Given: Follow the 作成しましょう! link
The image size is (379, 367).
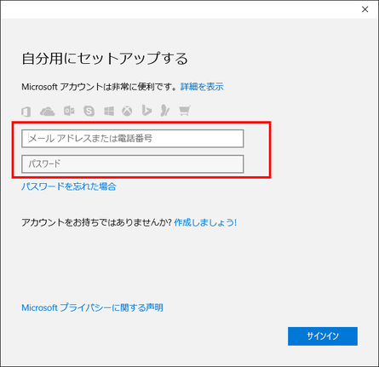Looking at the screenshot, I should (x=205, y=222).
